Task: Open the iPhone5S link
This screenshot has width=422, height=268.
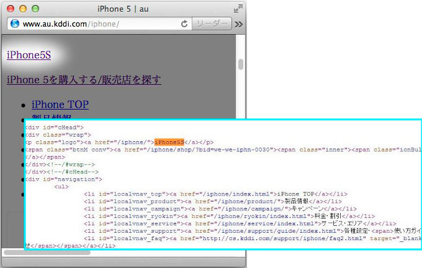Action: (29, 55)
